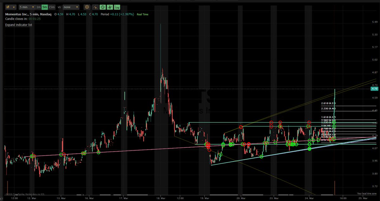Open the 5 min interval dropdown
Screen dimensions: 380x201
(27, 7)
